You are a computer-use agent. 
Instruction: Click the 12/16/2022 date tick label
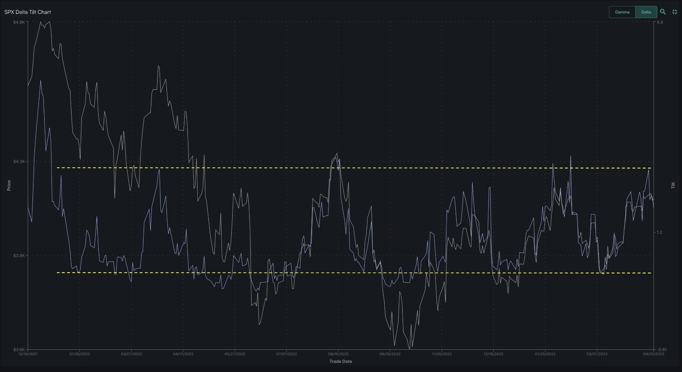point(493,354)
